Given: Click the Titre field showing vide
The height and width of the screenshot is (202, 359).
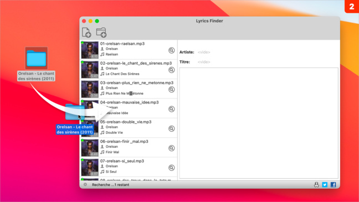Looking at the screenshot, I should click(x=204, y=62).
